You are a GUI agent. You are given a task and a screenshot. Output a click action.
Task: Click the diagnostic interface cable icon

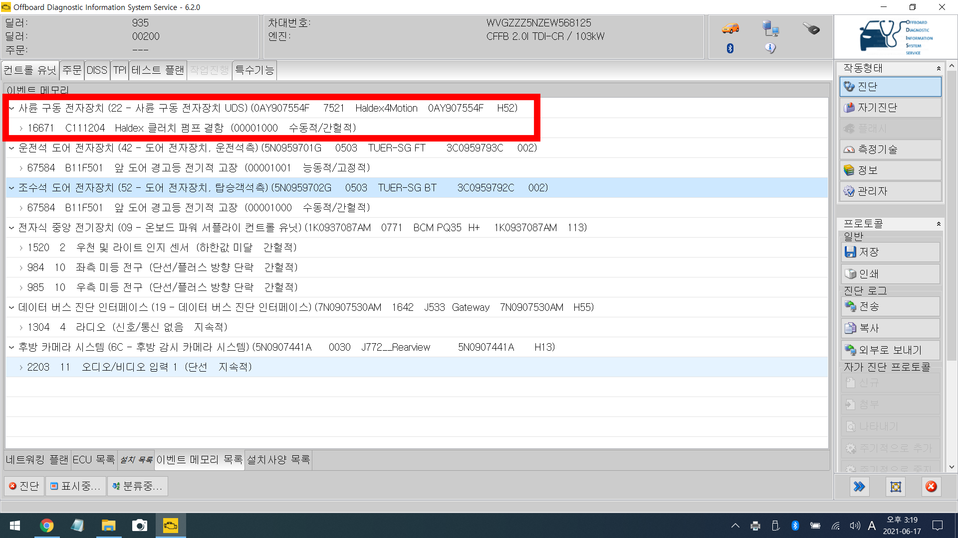(x=811, y=28)
